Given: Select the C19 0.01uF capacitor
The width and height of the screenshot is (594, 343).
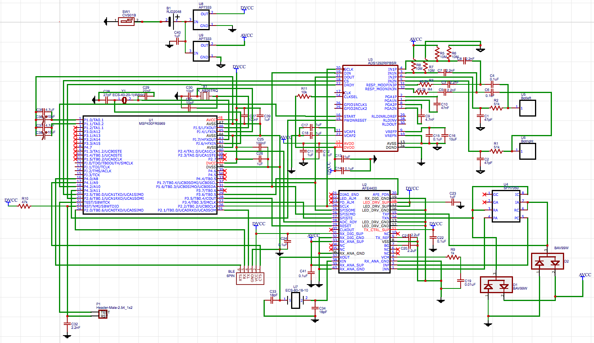Looking at the screenshot, I should pyautogui.click(x=461, y=281).
